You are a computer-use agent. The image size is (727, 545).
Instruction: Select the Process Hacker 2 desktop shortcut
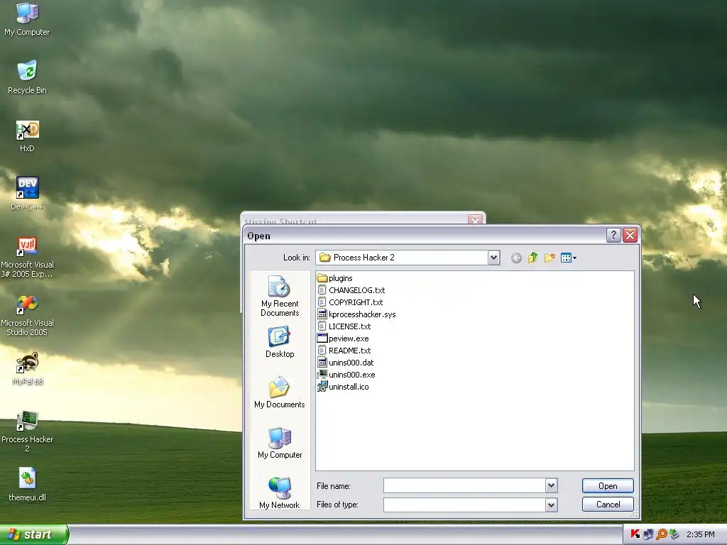[27, 431]
